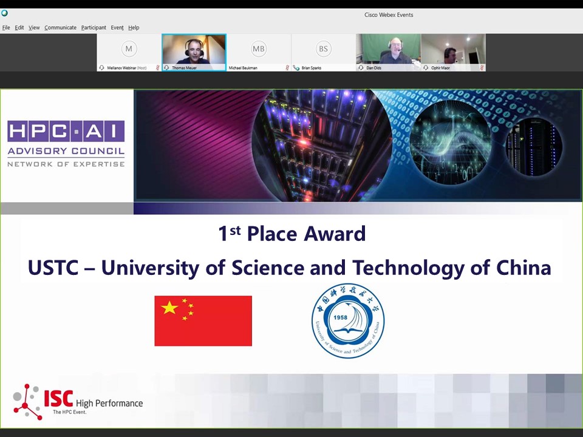Click the HPC-AI Advisory Council logo on slide

click(66, 144)
